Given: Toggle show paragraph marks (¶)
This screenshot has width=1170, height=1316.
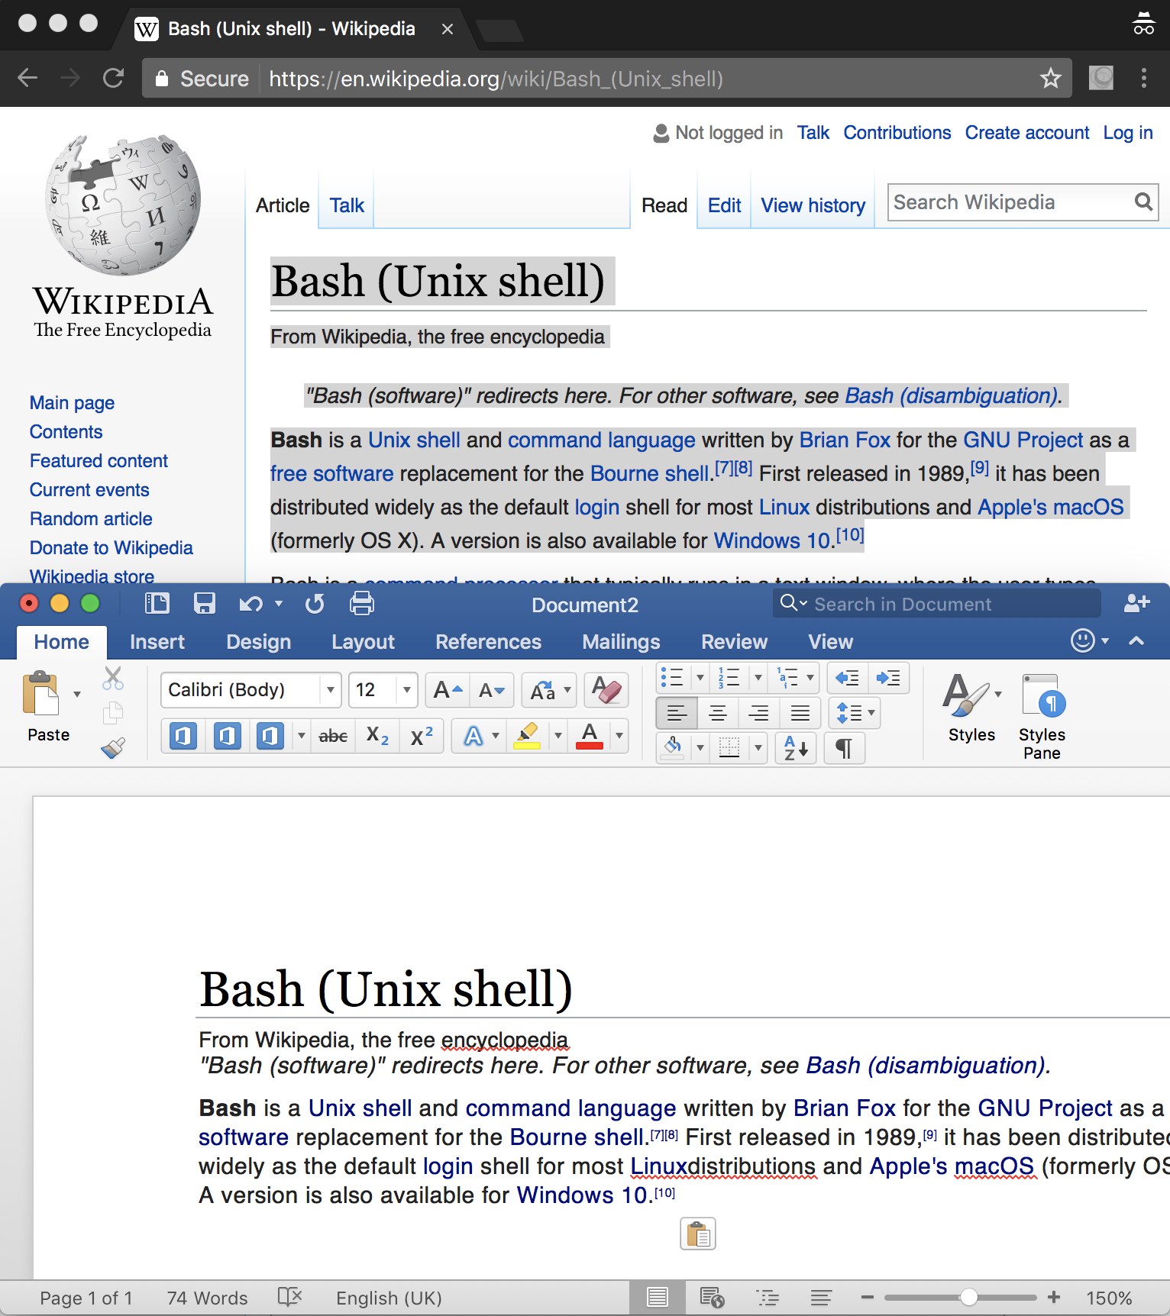Looking at the screenshot, I should pos(844,748).
